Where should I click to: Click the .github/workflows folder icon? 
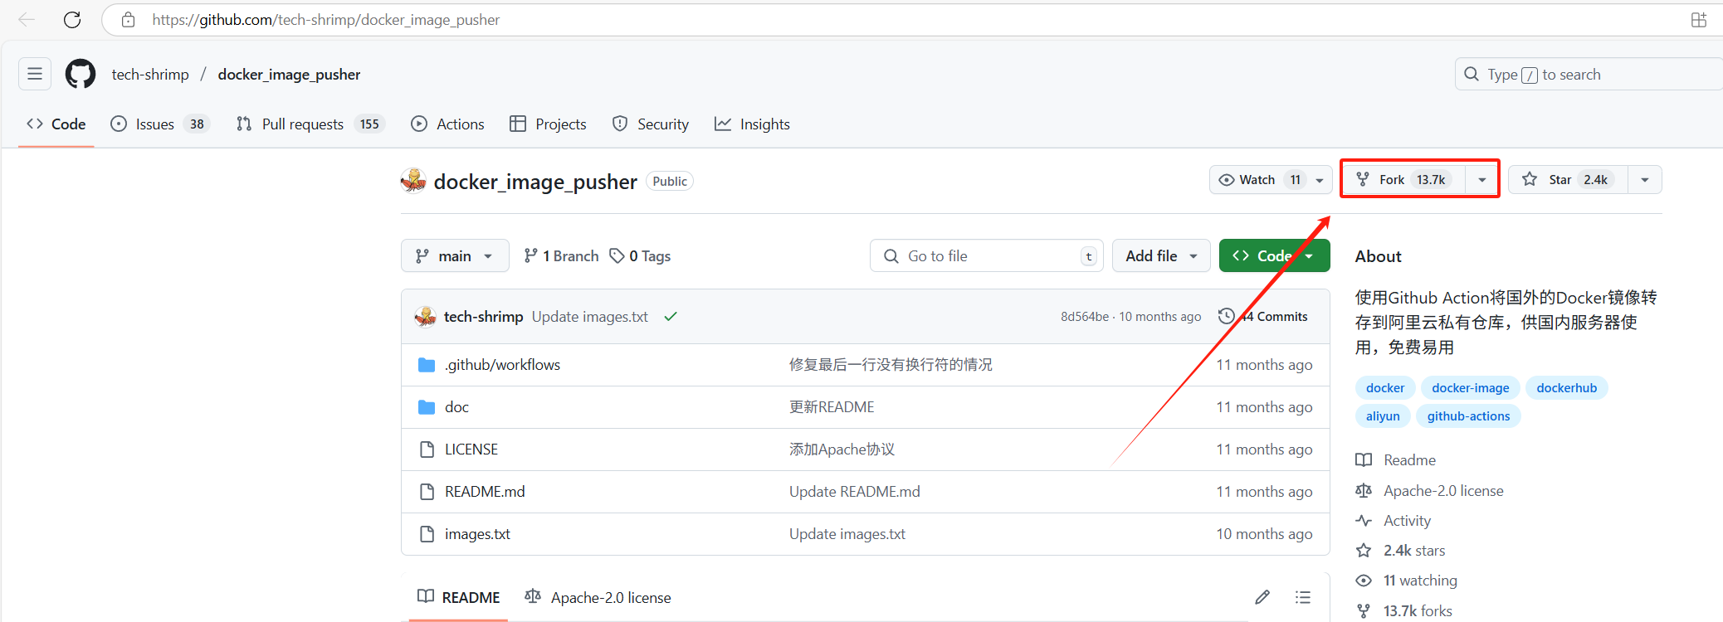point(427,365)
